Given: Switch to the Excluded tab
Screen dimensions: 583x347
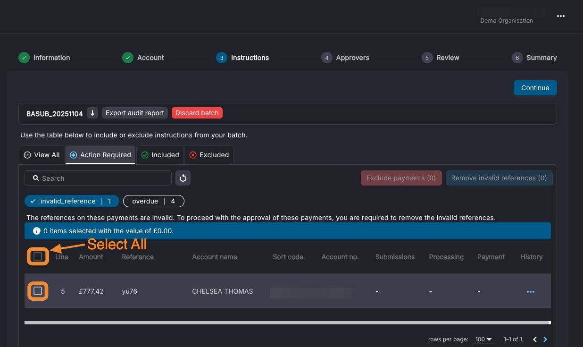Looking at the screenshot, I should (x=209, y=155).
